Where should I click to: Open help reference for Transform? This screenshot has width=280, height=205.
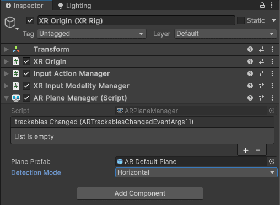click(x=250, y=49)
